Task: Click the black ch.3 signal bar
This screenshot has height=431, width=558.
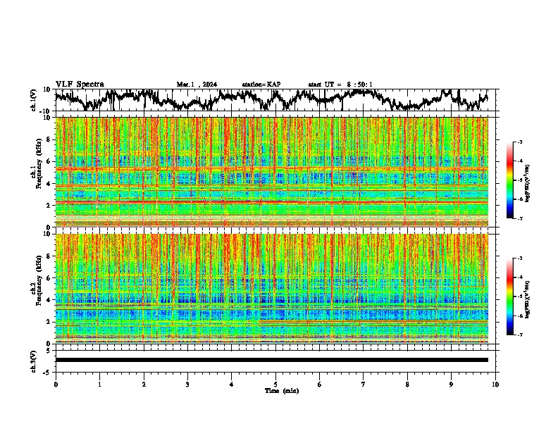Action: (x=271, y=360)
